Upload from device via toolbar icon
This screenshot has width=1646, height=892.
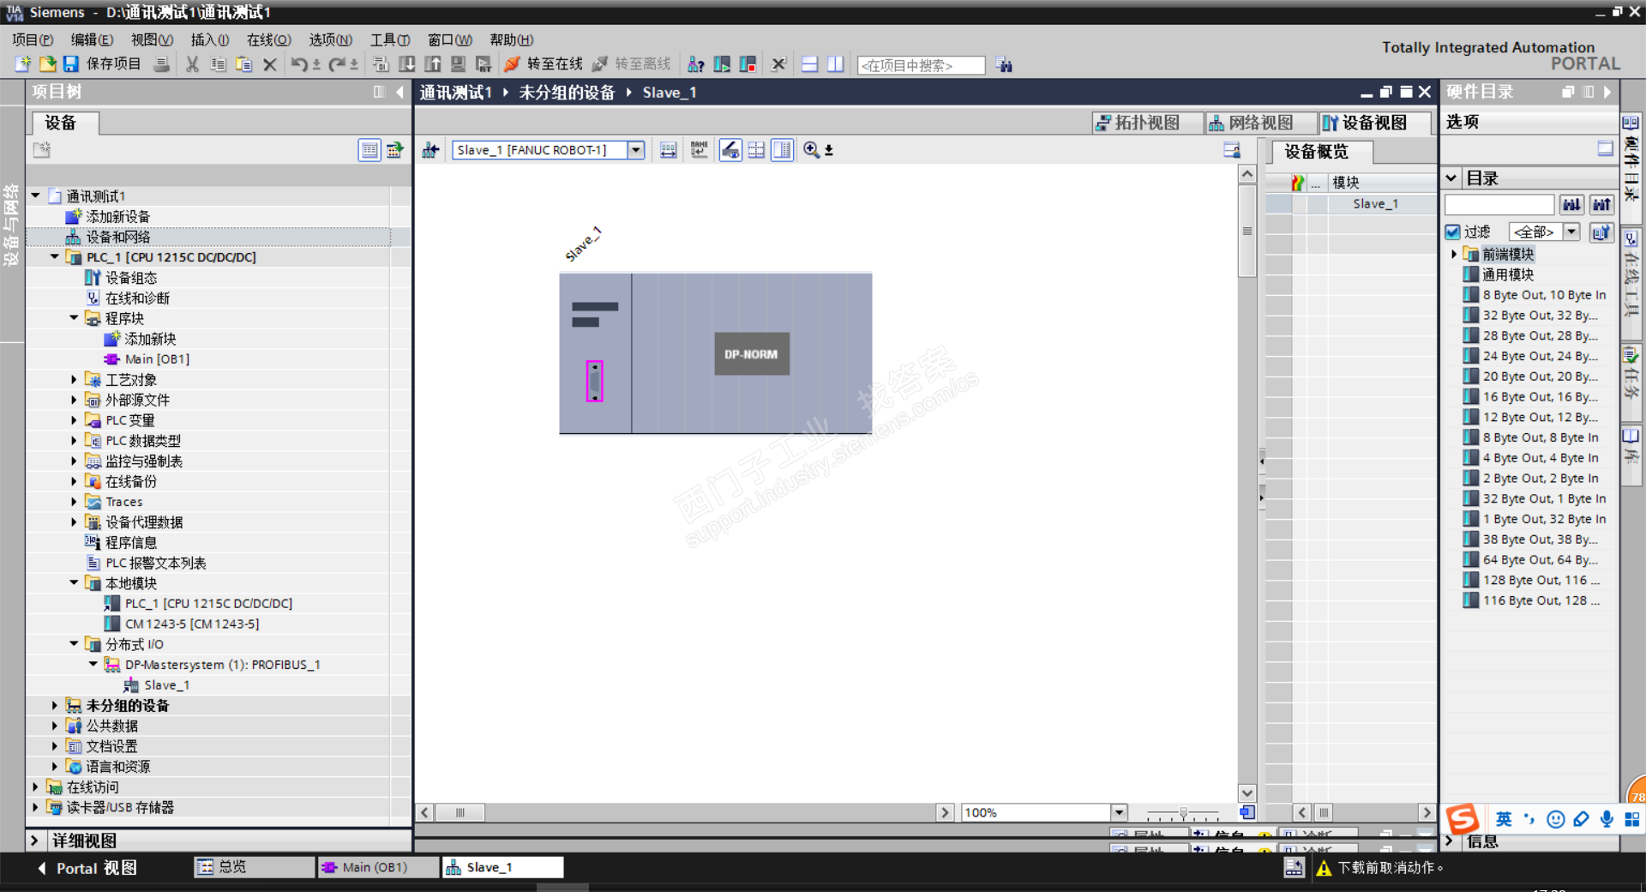coord(433,64)
